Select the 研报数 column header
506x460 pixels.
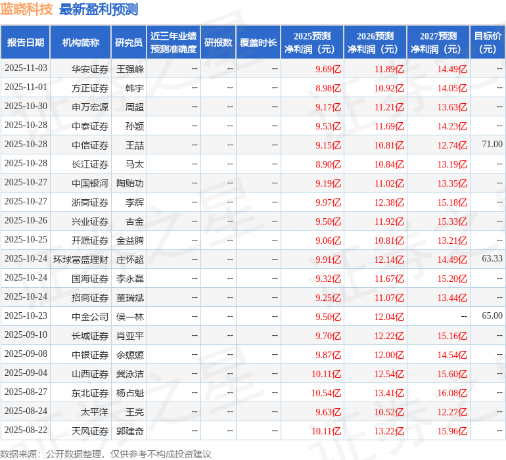(x=218, y=43)
